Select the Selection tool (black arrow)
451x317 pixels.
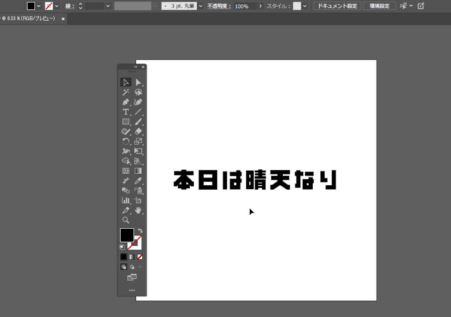point(126,82)
